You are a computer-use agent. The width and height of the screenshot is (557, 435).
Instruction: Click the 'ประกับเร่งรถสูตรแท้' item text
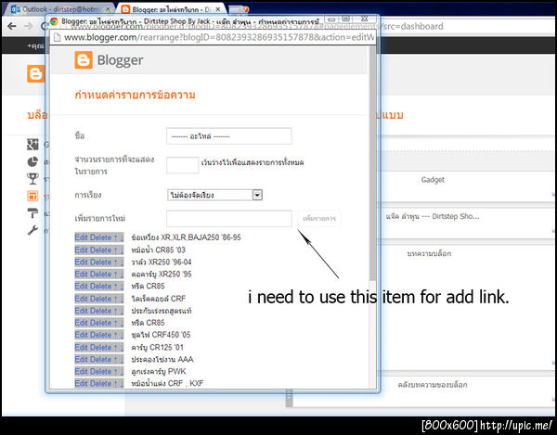click(162, 311)
